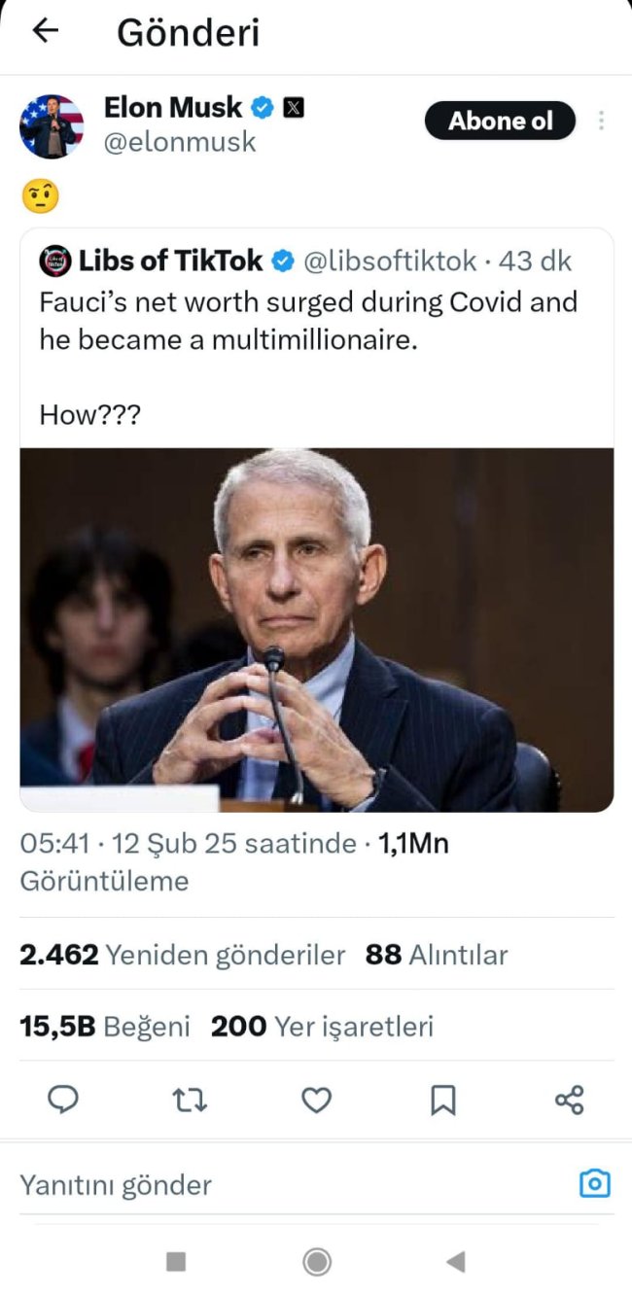View the 88 Alıntılar quotes
Screen dimensions: 632x1294
437,955
